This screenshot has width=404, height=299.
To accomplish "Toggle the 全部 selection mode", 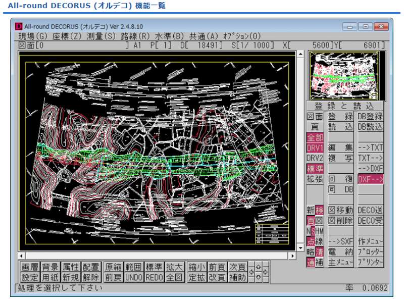I will click(x=315, y=137).
